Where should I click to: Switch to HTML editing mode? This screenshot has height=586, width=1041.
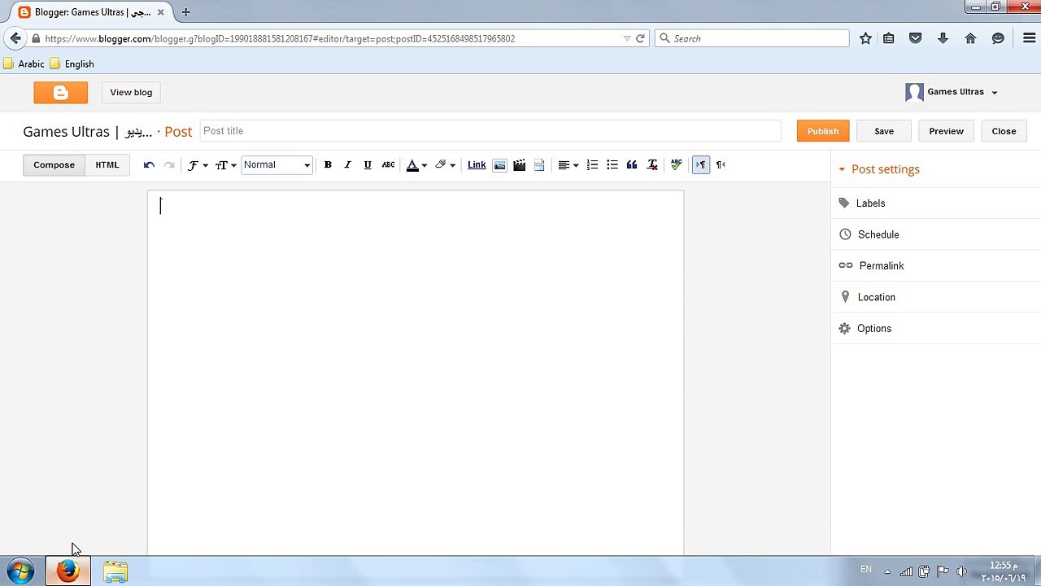107,165
